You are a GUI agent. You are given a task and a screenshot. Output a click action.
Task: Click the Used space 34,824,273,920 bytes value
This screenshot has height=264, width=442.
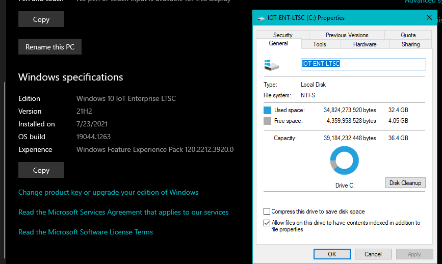point(350,110)
